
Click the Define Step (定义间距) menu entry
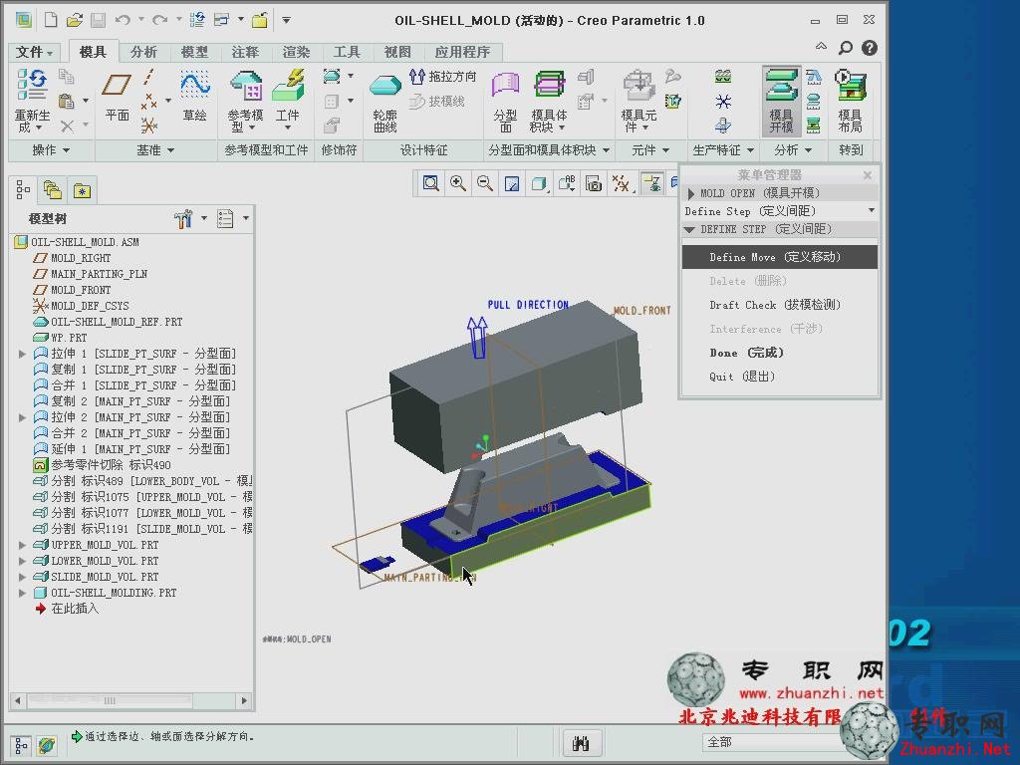[779, 211]
